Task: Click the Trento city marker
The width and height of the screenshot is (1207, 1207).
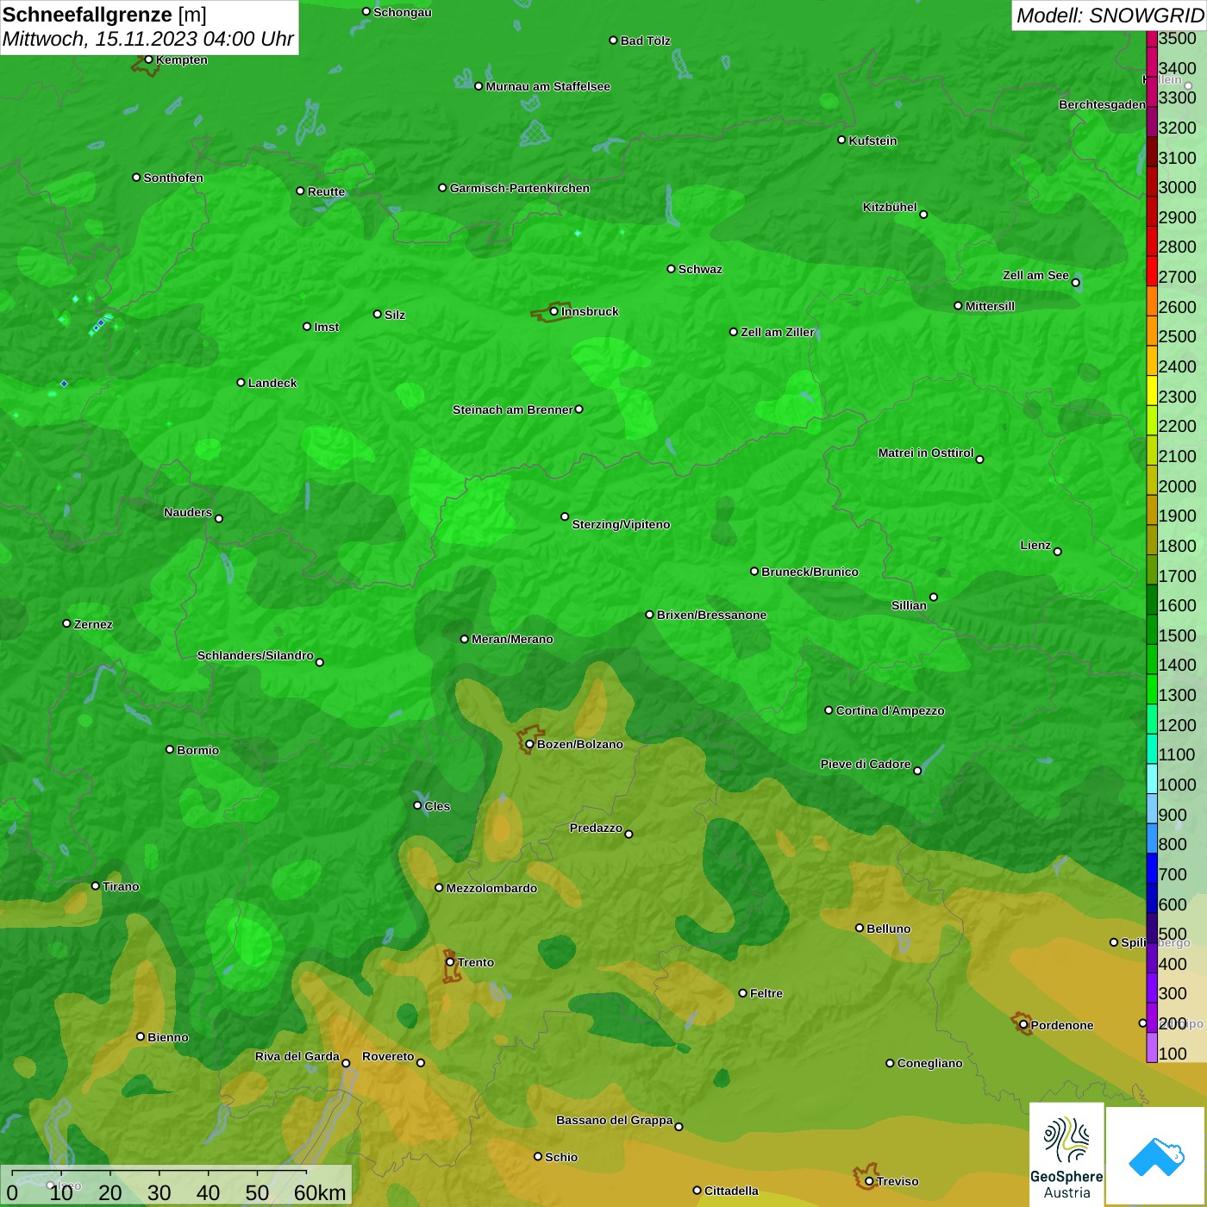Action: click(450, 962)
